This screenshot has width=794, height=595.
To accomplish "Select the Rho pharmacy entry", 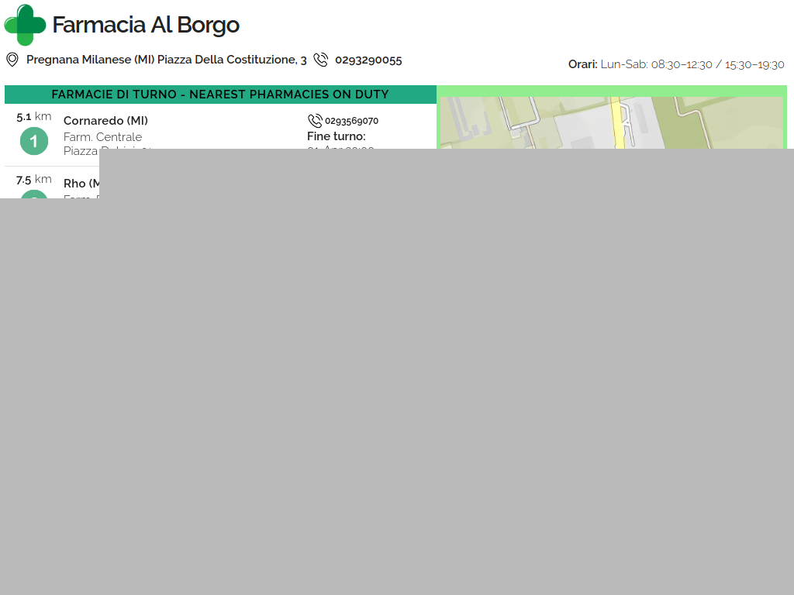I will pyautogui.click(x=82, y=184).
